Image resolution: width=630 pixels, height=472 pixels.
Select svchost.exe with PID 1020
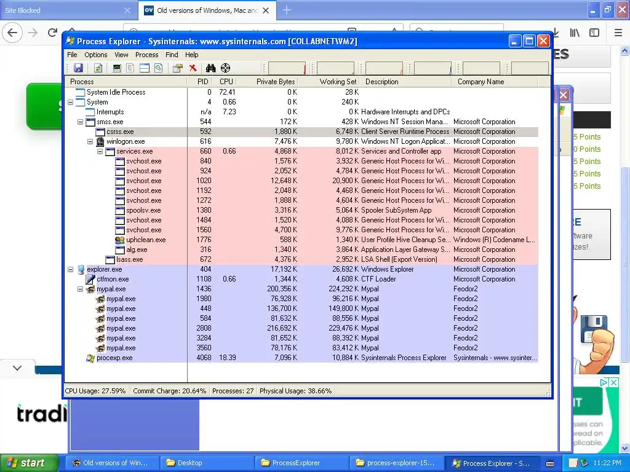(301, 181)
